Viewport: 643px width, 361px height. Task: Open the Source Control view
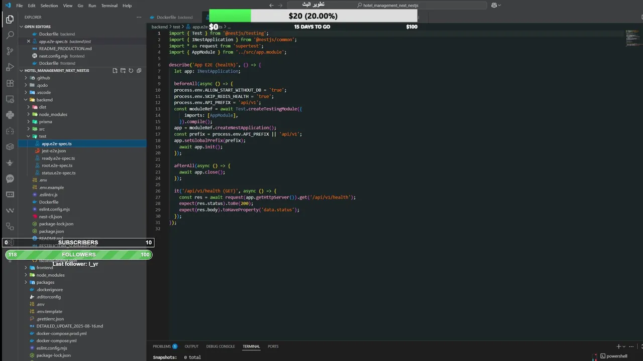click(10, 51)
